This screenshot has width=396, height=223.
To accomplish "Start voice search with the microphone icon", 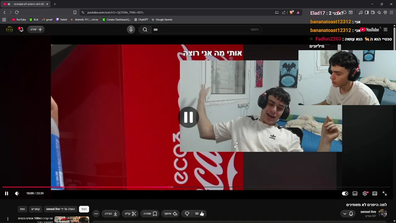I will point(131,29).
